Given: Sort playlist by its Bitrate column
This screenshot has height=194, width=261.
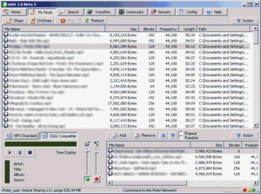Looking at the screenshot, I should (x=234, y=145).
